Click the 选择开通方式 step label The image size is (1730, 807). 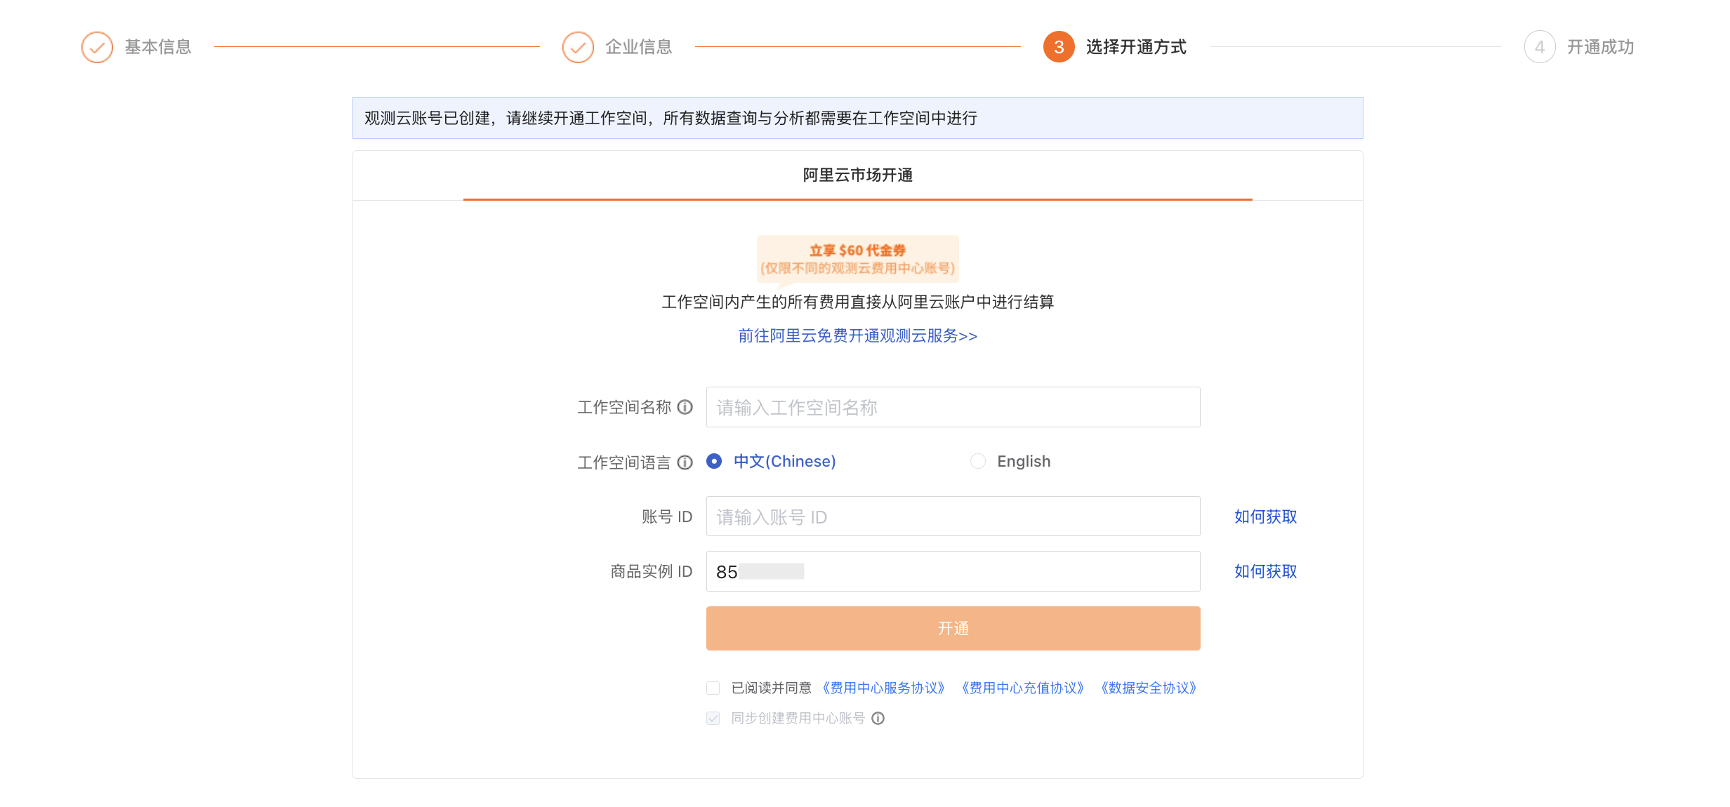click(x=1136, y=47)
